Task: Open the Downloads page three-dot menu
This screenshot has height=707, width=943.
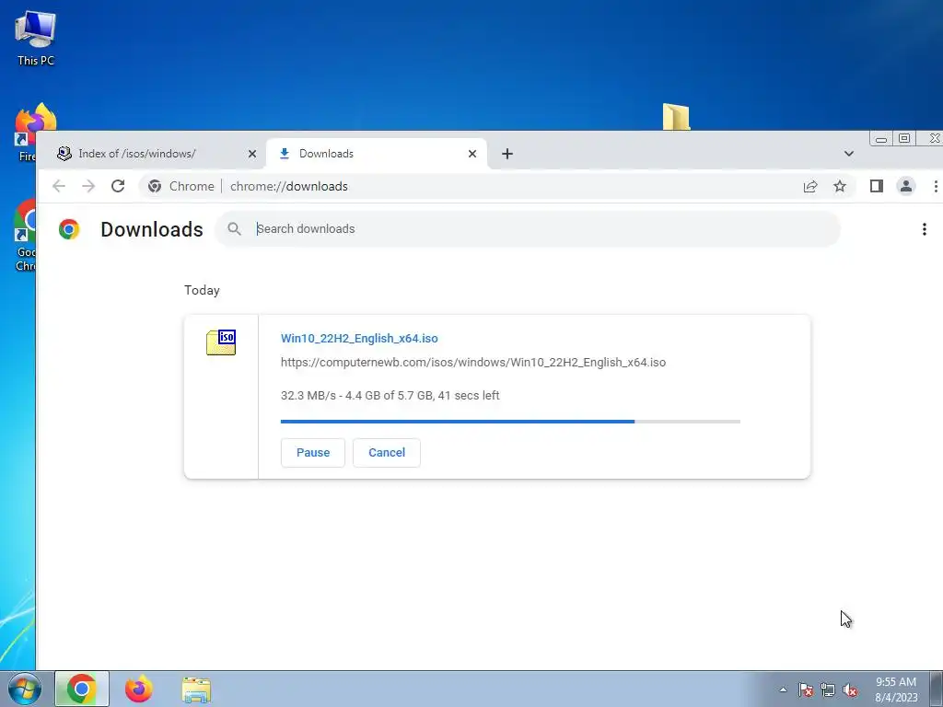Action: point(925,229)
